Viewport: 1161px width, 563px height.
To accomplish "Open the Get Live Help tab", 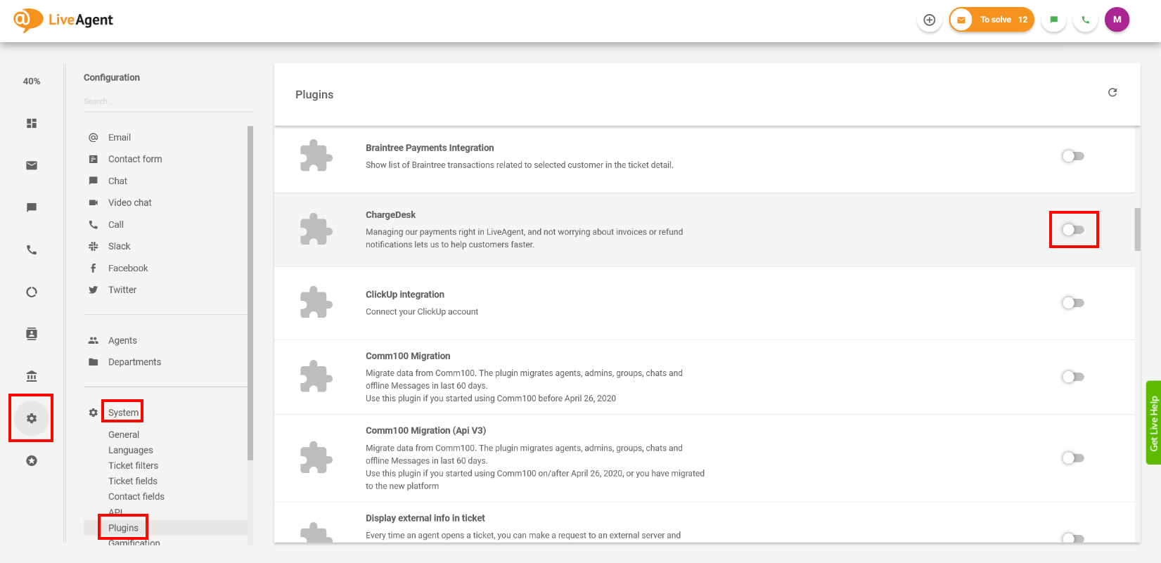I will pos(1153,422).
